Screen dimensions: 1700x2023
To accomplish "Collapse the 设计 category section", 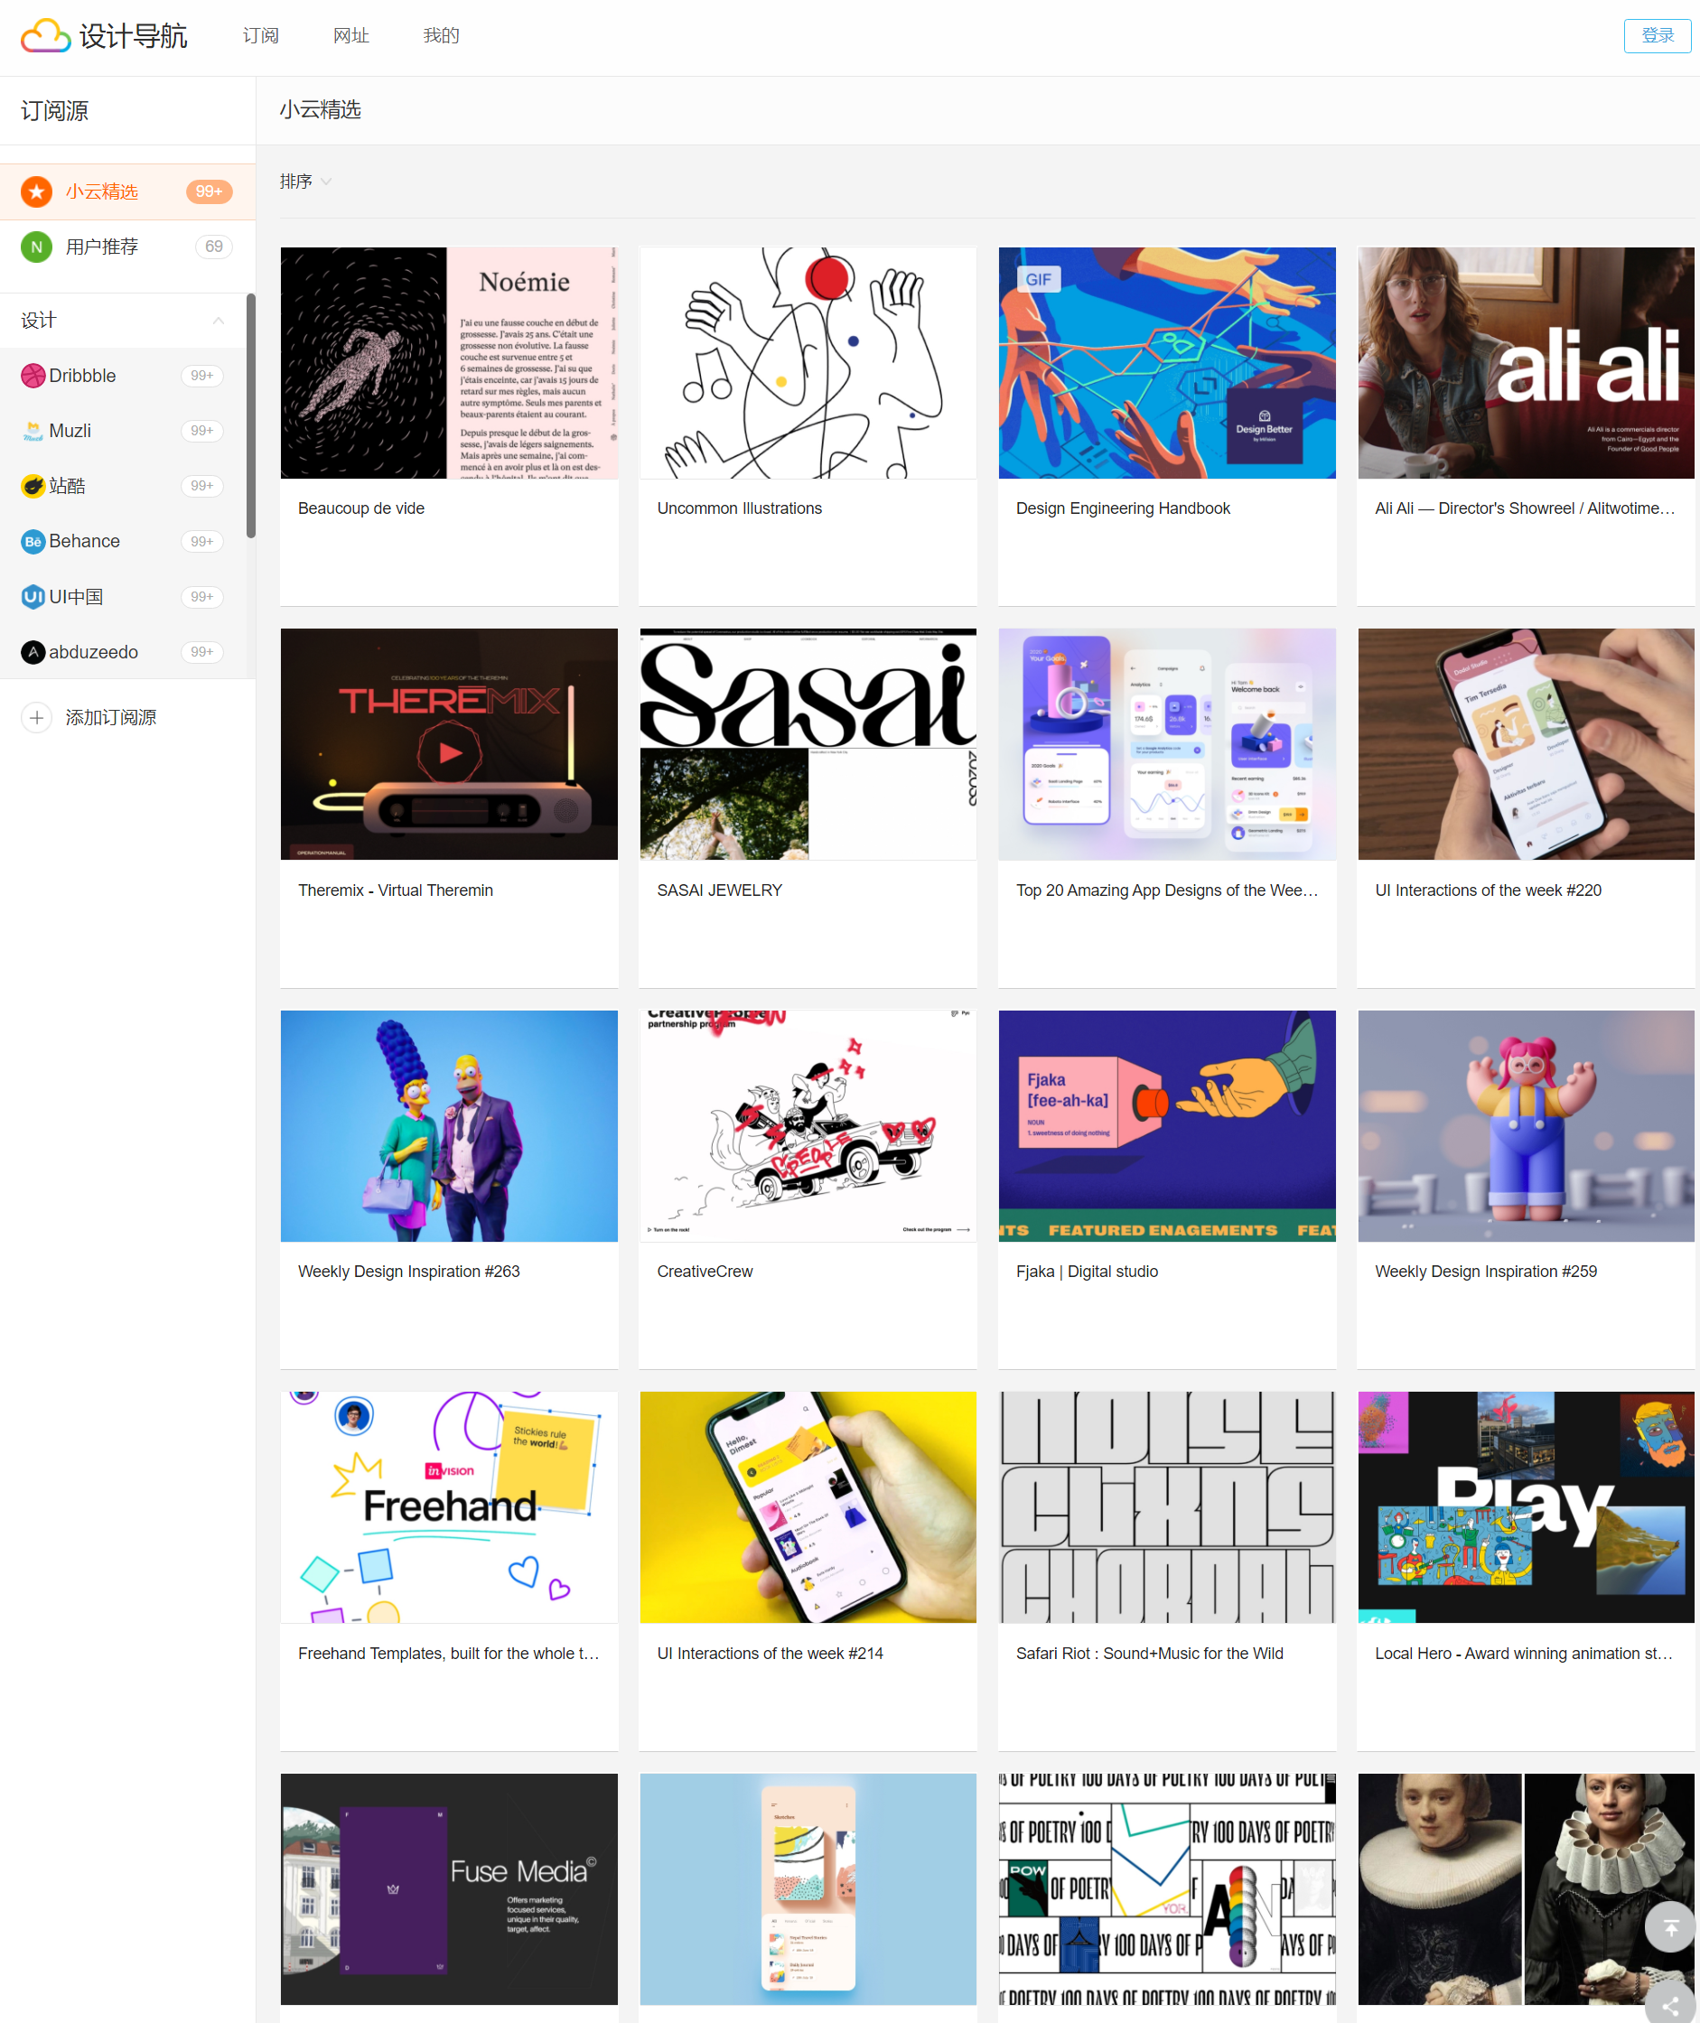I will coord(219,321).
